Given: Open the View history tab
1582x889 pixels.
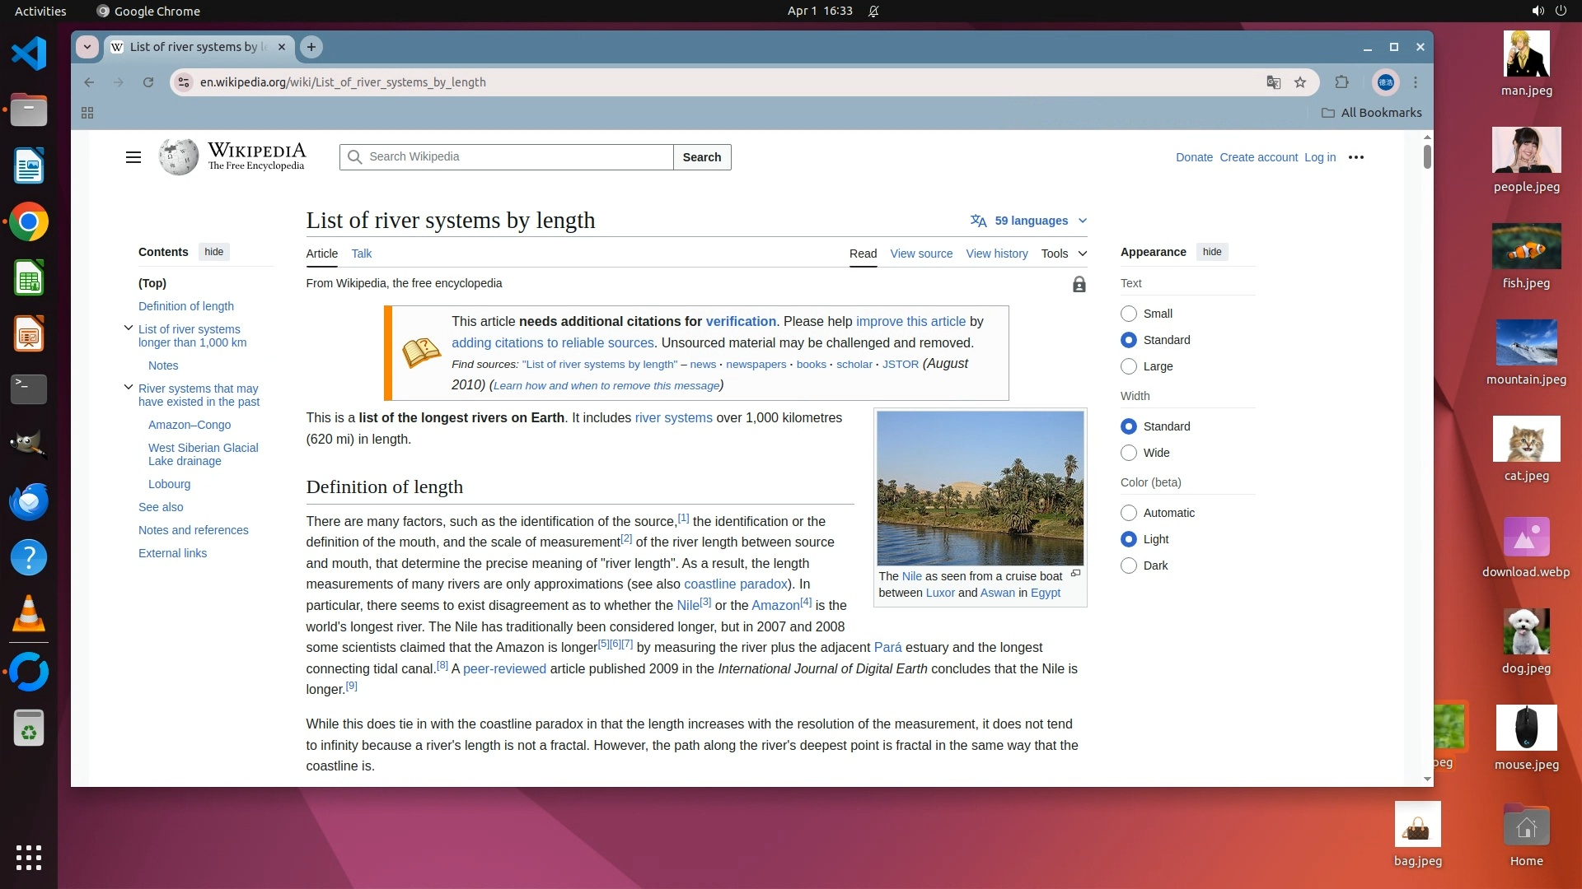Looking at the screenshot, I should click(x=996, y=254).
